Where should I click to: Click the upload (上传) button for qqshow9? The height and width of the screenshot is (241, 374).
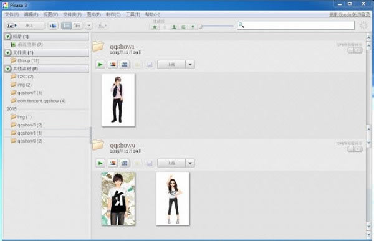tap(171, 163)
